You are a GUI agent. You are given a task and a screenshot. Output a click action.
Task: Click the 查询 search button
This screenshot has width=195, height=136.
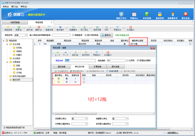click(x=106, y=35)
